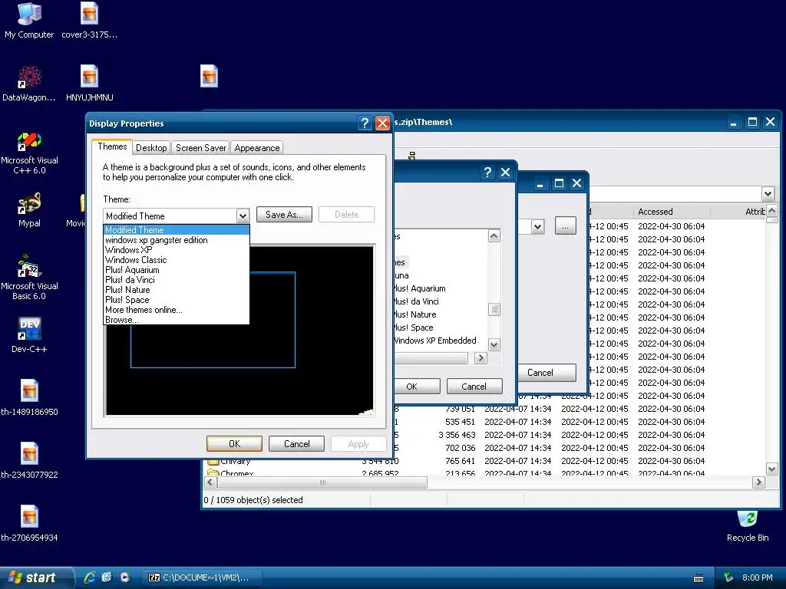Choose Browse... theme option
Screen dimensions: 786x589
(x=176, y=320)
